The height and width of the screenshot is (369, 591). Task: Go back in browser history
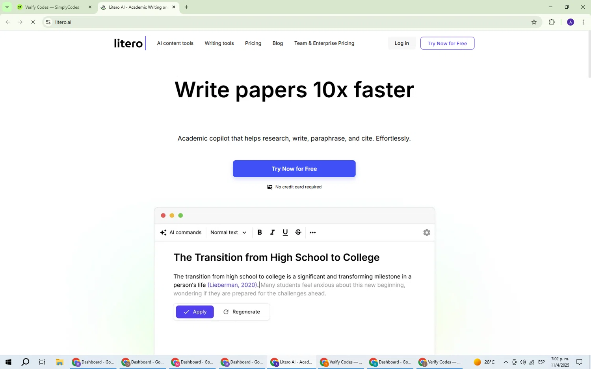tap(8, 22)
